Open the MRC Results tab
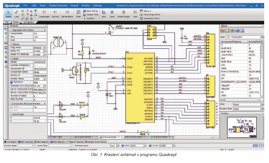This screenshot has height=163, width=269. 58,142
